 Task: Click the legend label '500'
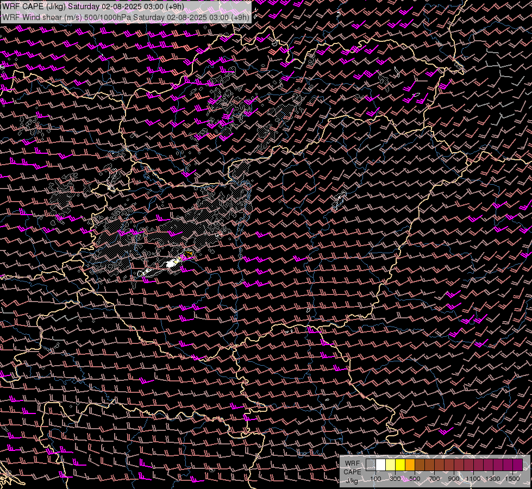pos(415,479)
